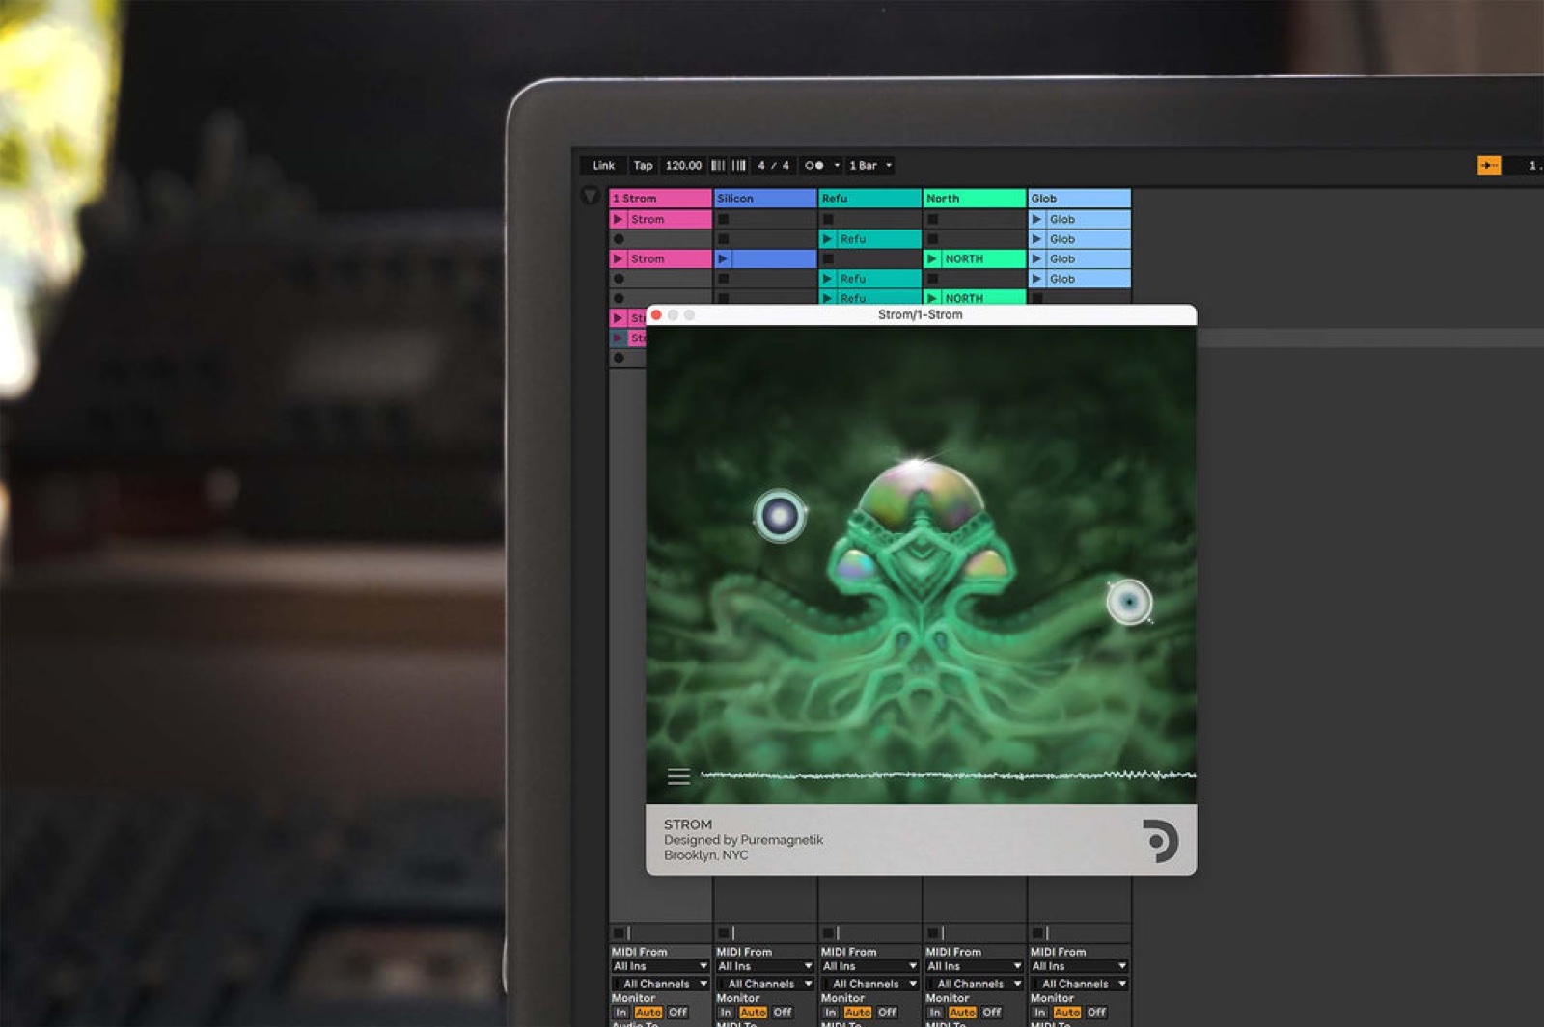Open the All Ins dropdown under Refu track

[869, 966]
